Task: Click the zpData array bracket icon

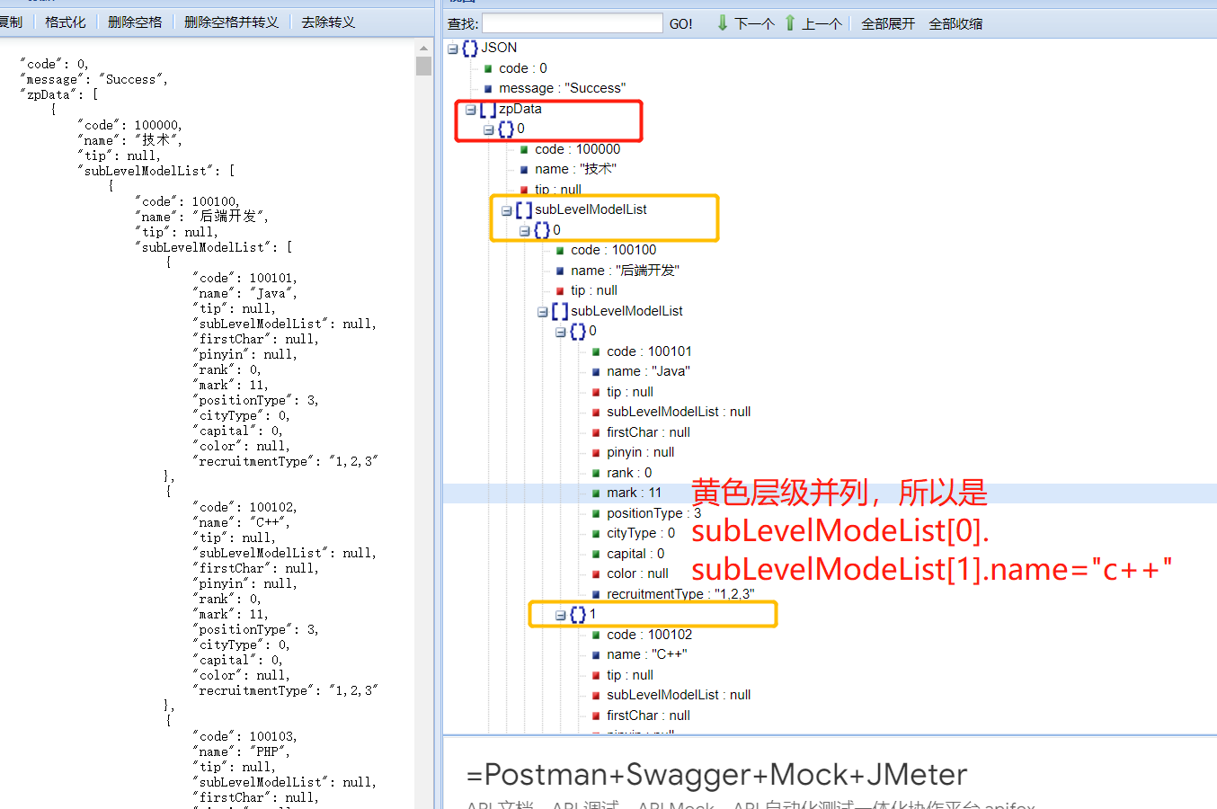Action: coord(488,109)
